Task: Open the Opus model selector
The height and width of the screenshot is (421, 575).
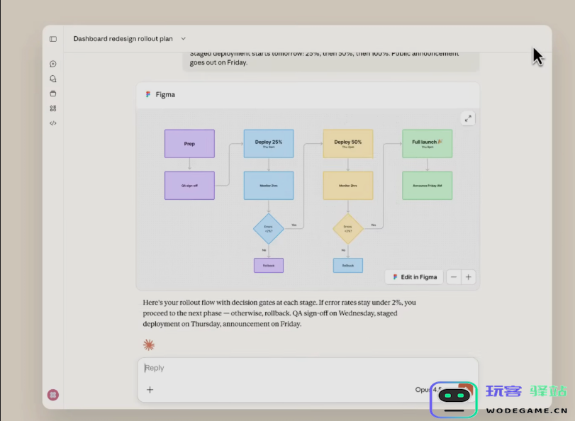Action: 428,389
